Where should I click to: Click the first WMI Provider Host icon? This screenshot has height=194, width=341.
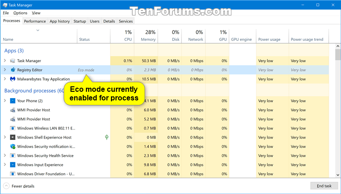13,110
